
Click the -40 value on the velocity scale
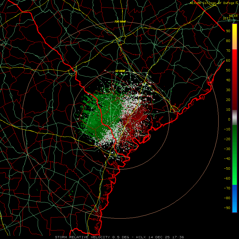click(x=227, y=159)
